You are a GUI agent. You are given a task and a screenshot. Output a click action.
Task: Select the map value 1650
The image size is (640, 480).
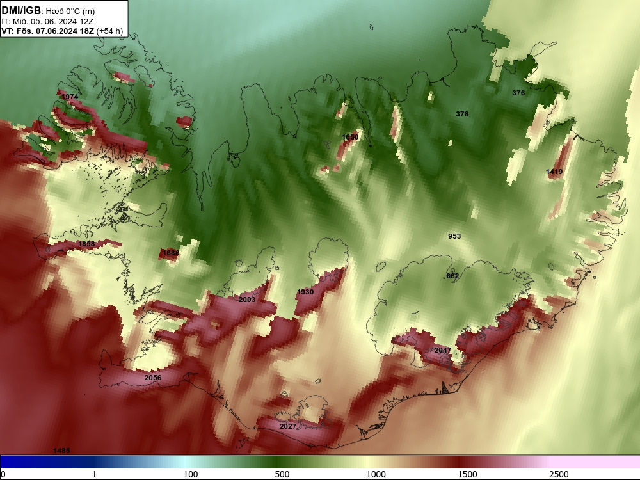tap(350, 137)
